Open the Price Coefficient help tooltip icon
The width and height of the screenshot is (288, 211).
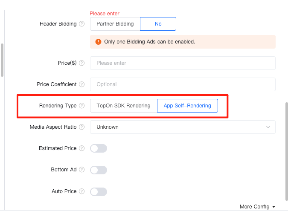coord(82,84)
